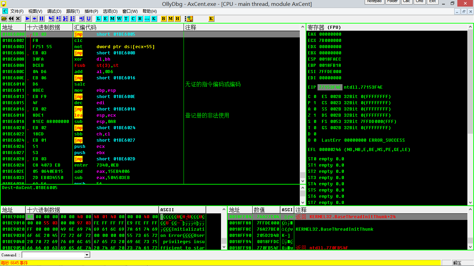The height and width of the screenshot is (266, 474).
Task: Select the sub esp,0A8 instruction
Action: [x=150, y=122]
